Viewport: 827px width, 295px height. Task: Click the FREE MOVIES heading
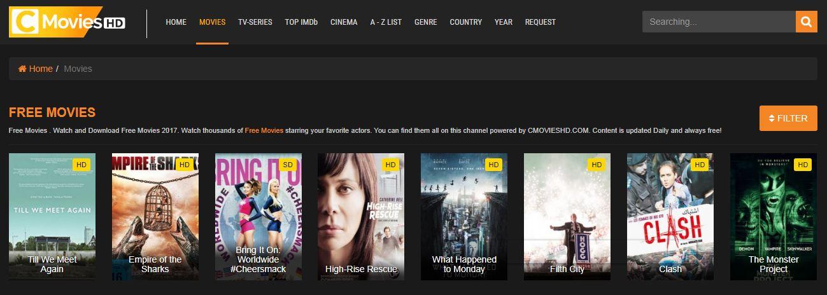[52, 113]
